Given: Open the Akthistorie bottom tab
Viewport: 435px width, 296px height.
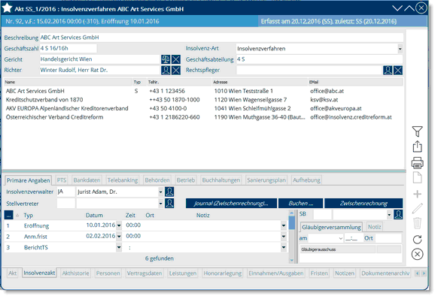Looking at the screenshot, I should click(x=75, y=273).
